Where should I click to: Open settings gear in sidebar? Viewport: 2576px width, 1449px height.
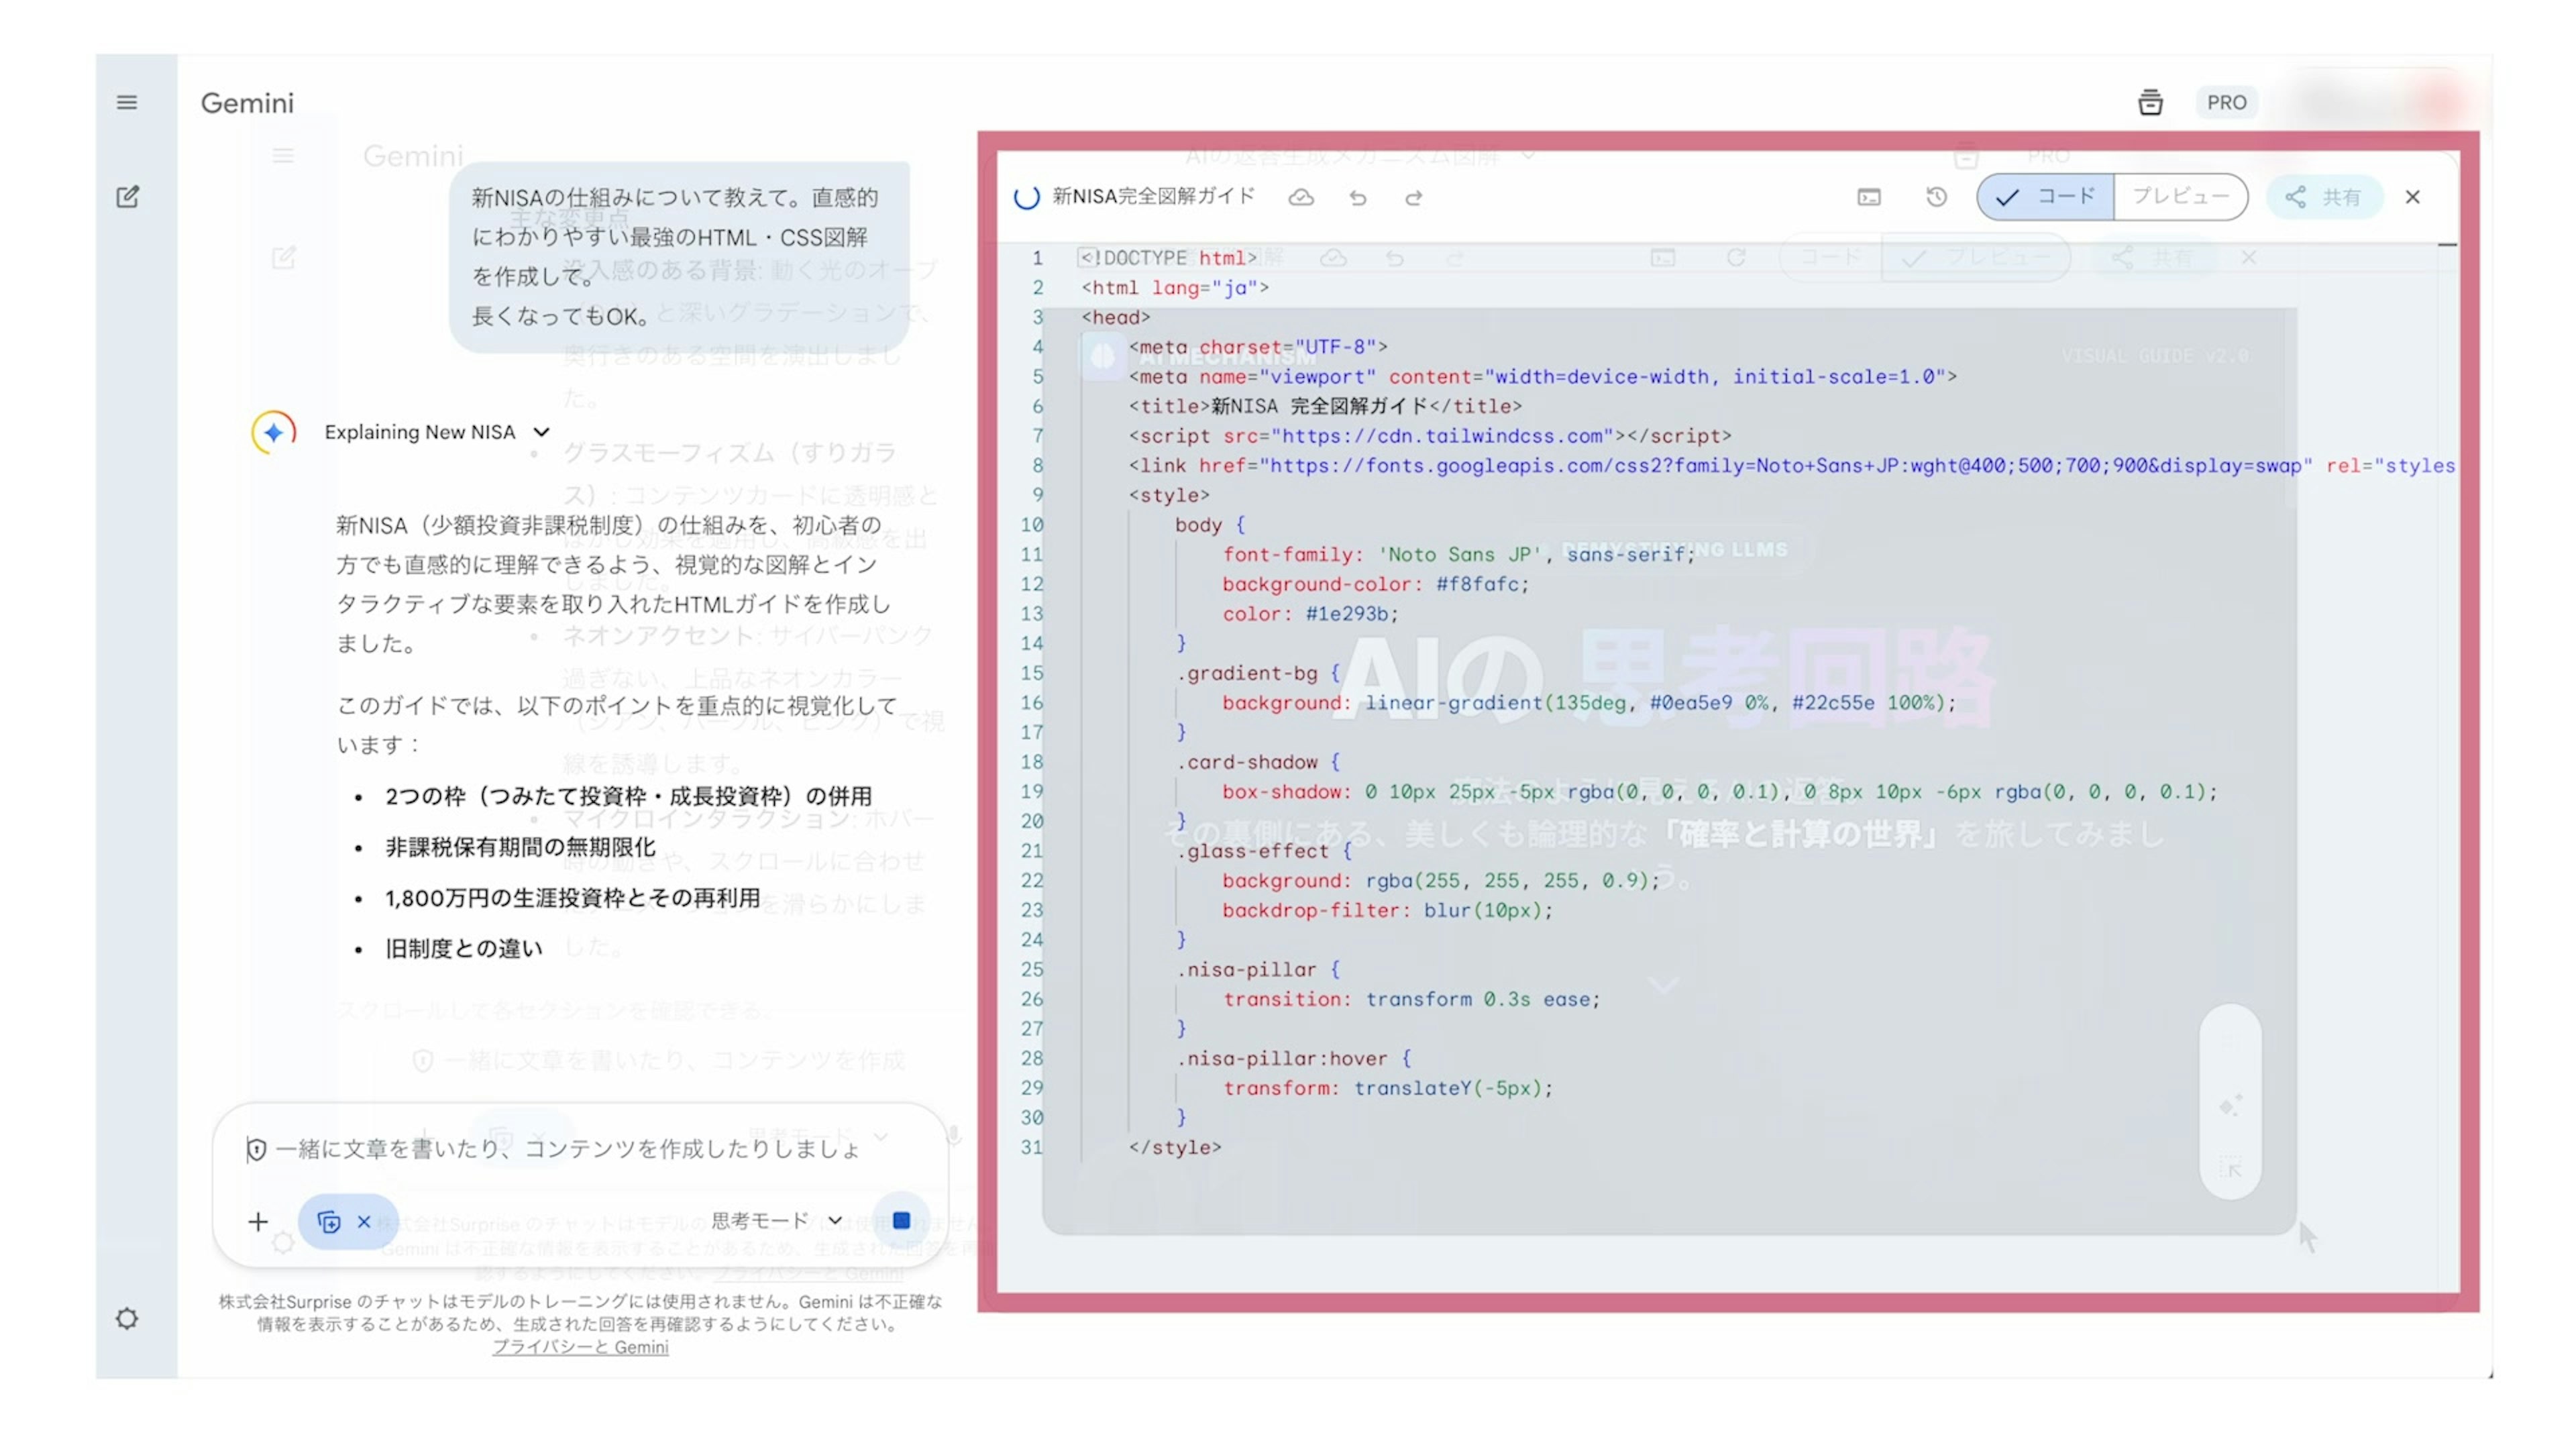pyautogui.click(x=127, y=1318)
